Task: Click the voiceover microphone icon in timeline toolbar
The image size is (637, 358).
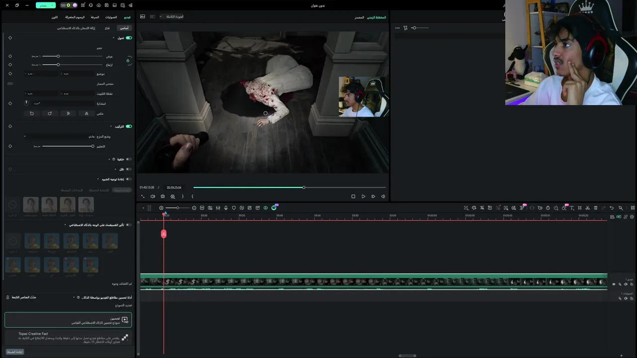Action: [226, 208]
